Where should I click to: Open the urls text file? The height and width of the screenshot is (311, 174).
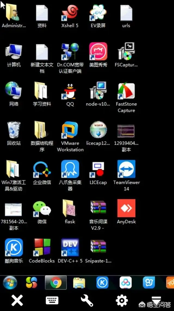126,13
